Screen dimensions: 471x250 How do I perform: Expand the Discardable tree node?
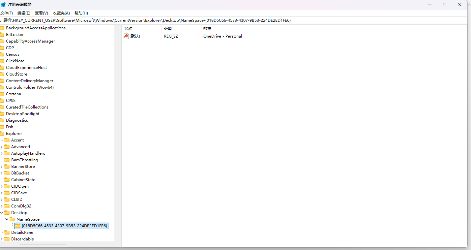pos(2,239)
